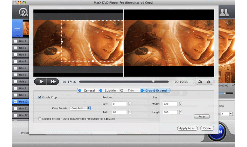
Task: Click the top-edge crop handle
Action: click(x=93, y=21)
